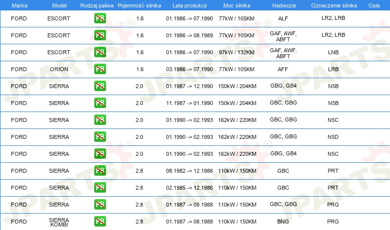Click PRG engine code in BNG row
This screenshot has width=390, height=230.
[333, 222]
